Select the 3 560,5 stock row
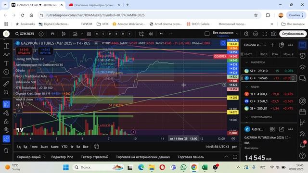The image size is (308, 173). coord(269,101)
